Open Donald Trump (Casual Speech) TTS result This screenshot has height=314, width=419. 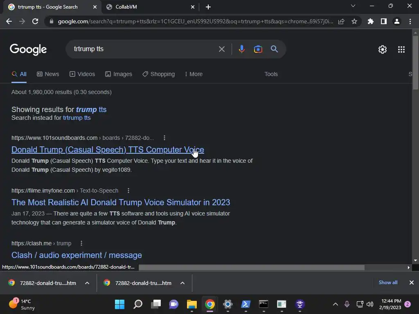click(108, 150)
